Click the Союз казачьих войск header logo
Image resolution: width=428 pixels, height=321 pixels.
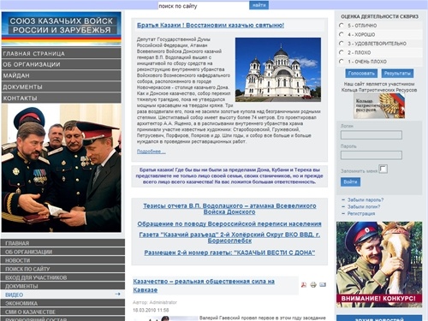click(x=62, y=28)
